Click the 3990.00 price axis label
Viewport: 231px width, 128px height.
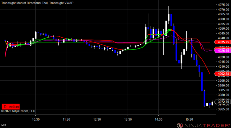pos(223,85)
